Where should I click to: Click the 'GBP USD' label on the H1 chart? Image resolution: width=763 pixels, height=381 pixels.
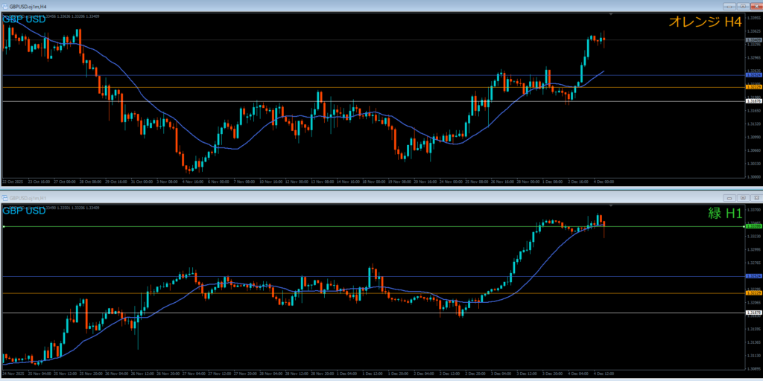[x=24, y=211]
